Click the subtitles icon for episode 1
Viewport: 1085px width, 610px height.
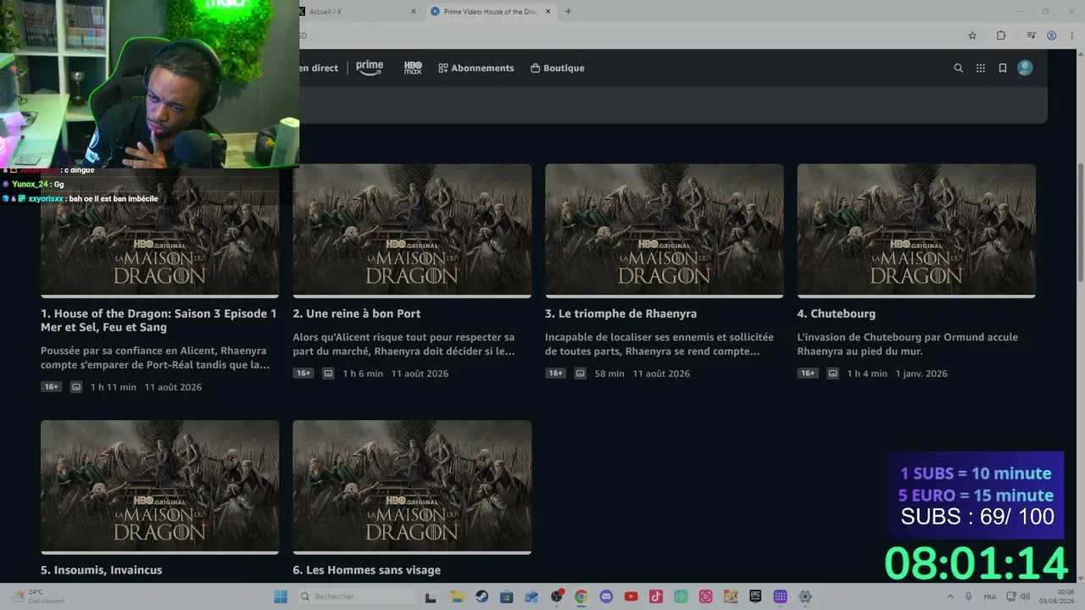[x=76, y=387]
